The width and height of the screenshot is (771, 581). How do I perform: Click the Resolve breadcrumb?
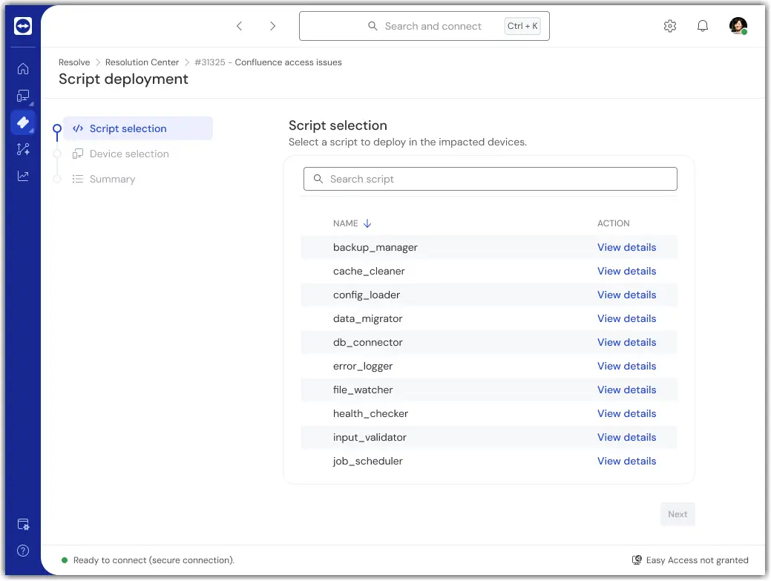tap(74, 62)
